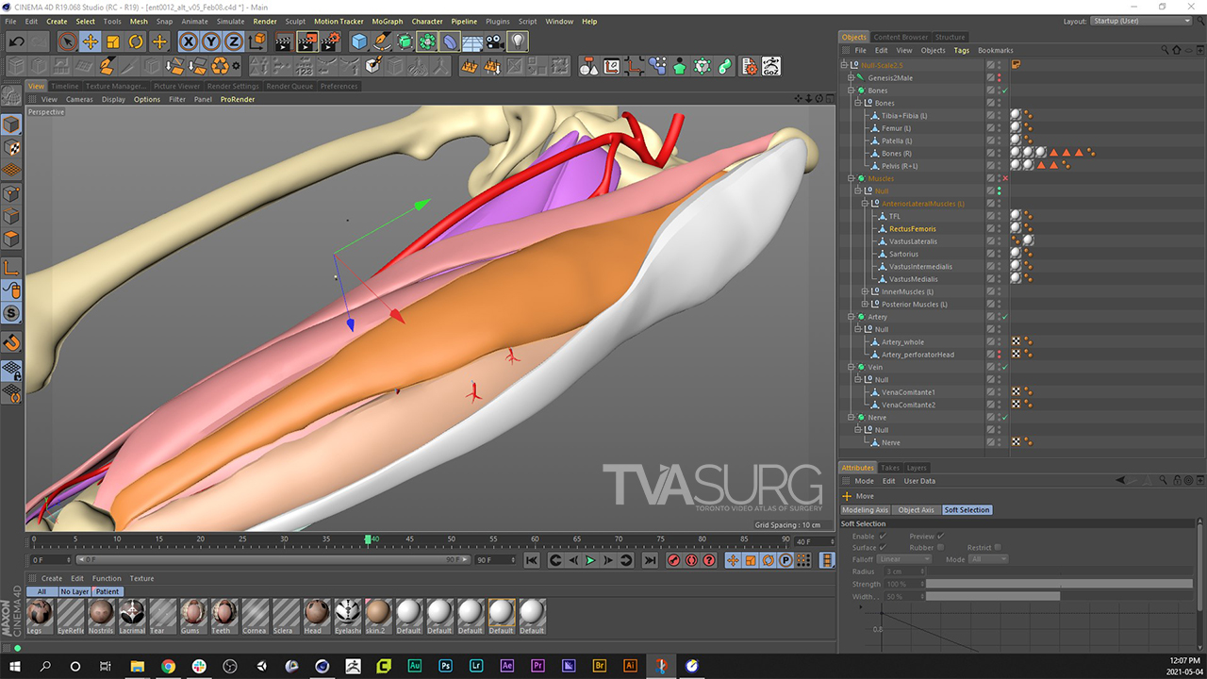Toggle visibility dots for RectusFemoris

click(999, 228)
